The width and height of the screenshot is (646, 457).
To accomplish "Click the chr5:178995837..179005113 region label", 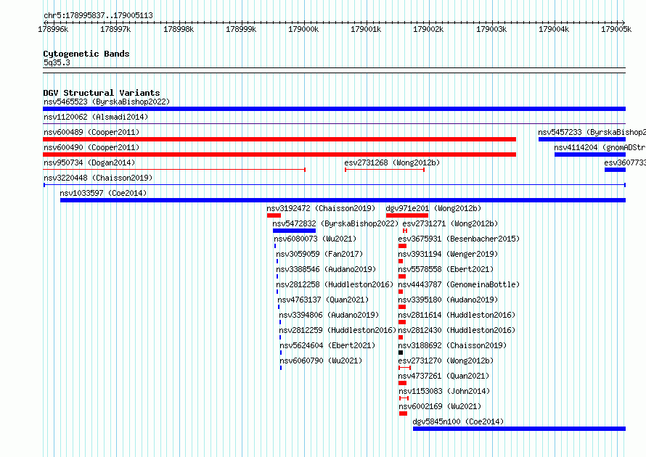I will click(98, 15).
